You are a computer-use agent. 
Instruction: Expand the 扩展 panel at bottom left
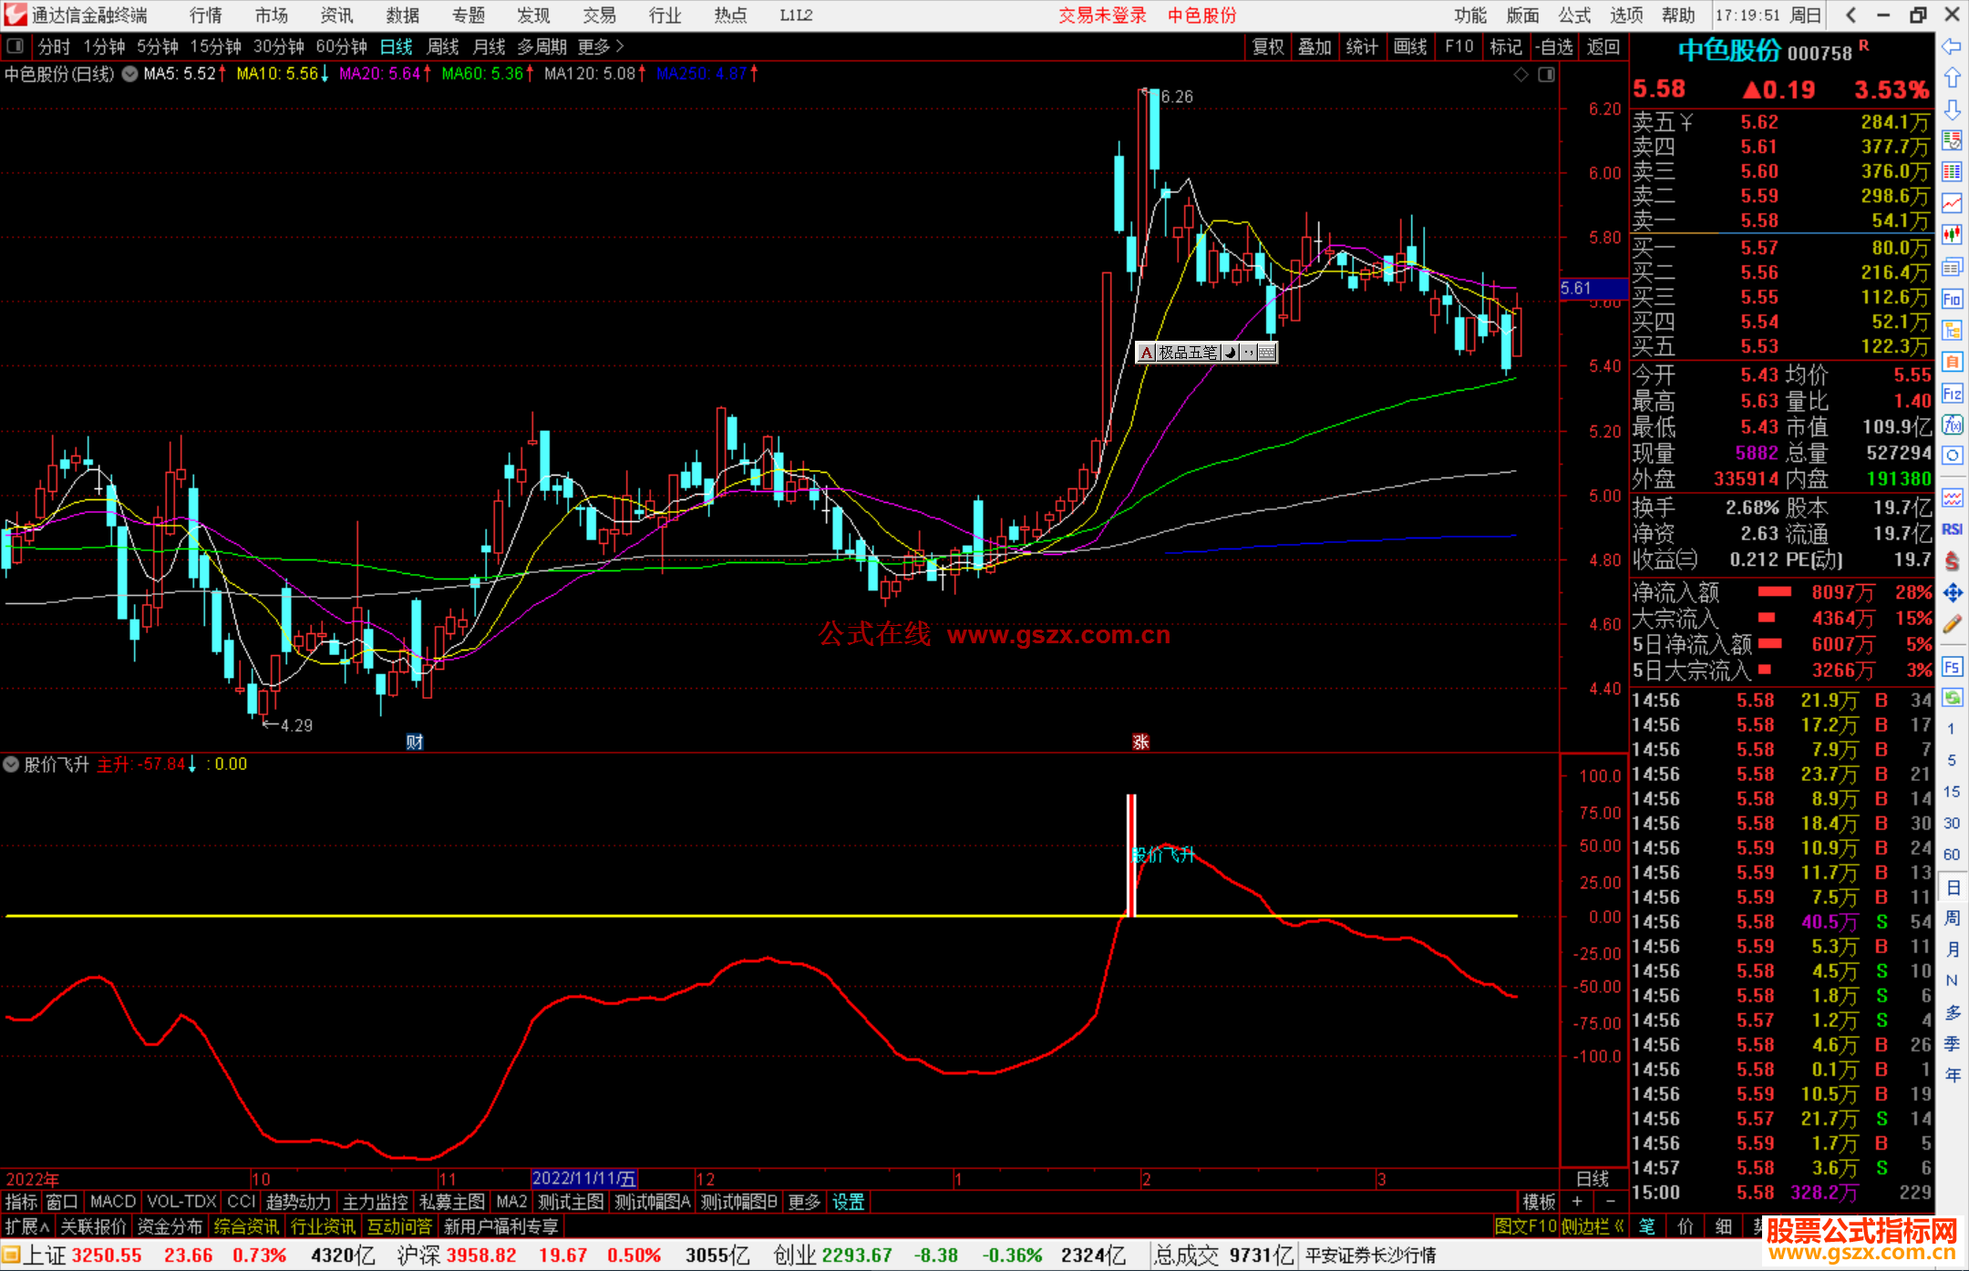[26, 1226]
